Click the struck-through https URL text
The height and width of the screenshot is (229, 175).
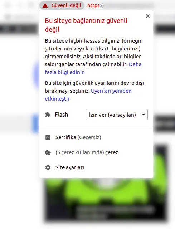[x=95, y=6]
